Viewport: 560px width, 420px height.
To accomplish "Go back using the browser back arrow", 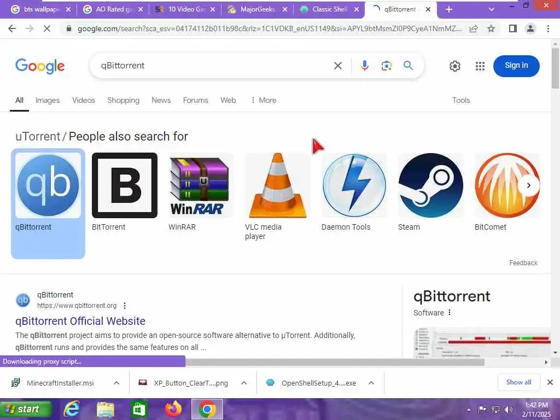I will tap(12, 28).
